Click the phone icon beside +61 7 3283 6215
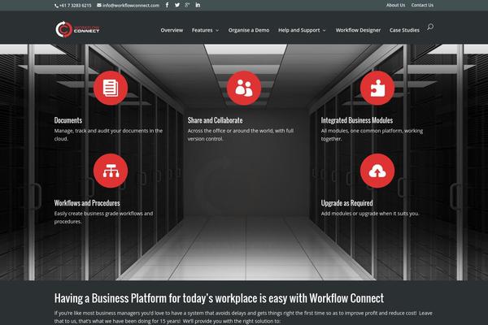 [57, 6]
